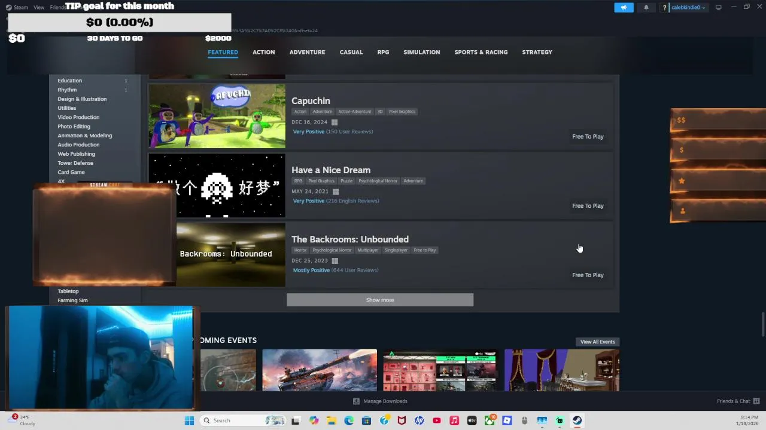Image resolution: width=766 pixels, height=430 pixels.
Task: Select the Farming Sim sidebar tag
Action: (72, 300)
